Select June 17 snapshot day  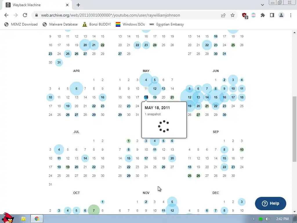[x=233, y=97]
